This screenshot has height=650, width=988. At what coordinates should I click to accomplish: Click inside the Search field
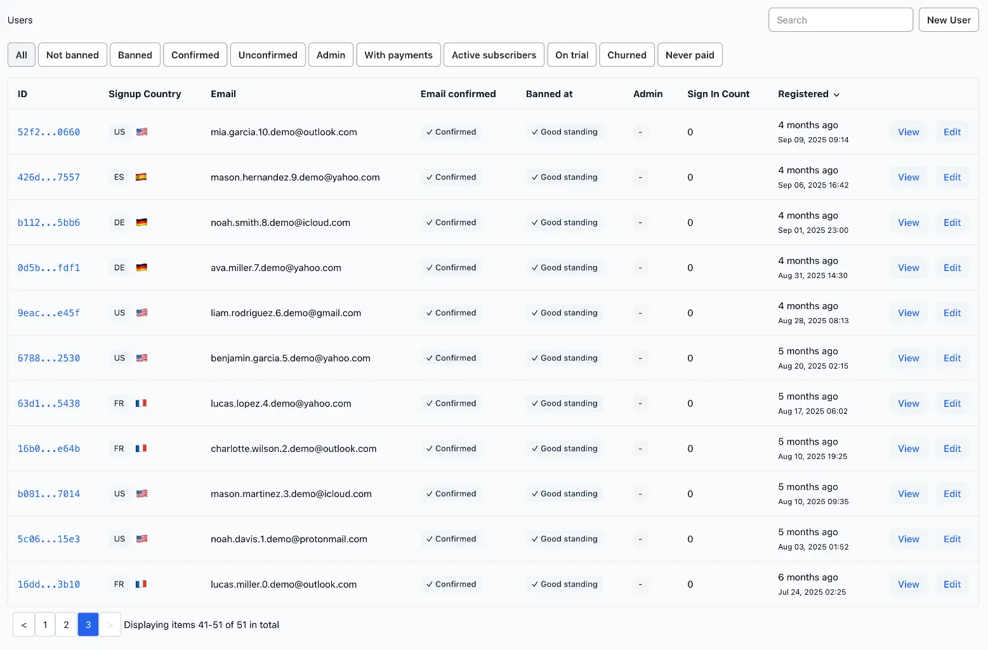pos(840,20)
